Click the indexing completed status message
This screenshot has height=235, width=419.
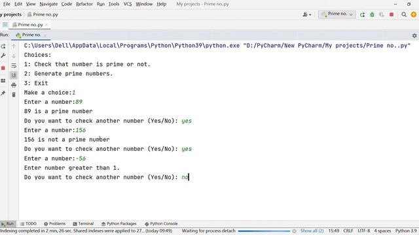point(86,230)
